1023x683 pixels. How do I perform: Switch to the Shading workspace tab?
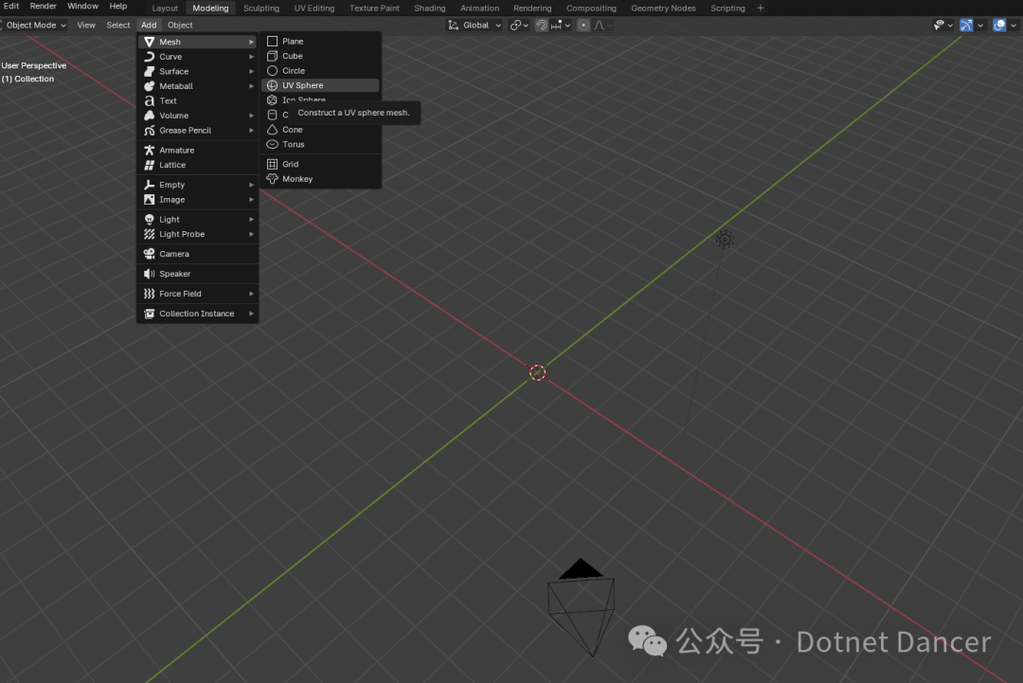click(429, 8)
